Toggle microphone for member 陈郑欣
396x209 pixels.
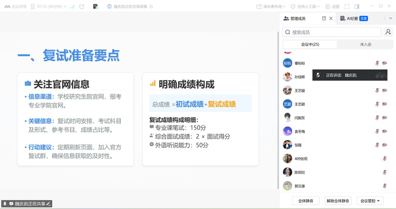click(x=384, y=172)
